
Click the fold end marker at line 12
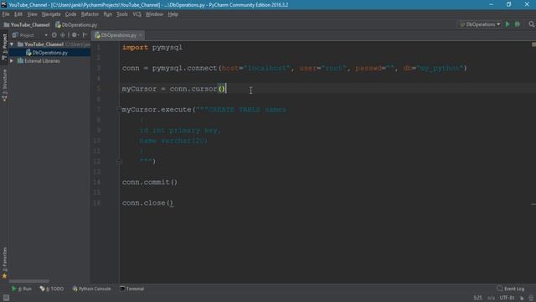click(x=119, y=161)
